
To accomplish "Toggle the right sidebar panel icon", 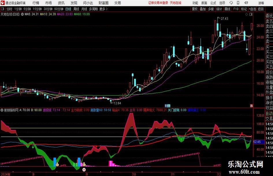I will tap(251, 14).
